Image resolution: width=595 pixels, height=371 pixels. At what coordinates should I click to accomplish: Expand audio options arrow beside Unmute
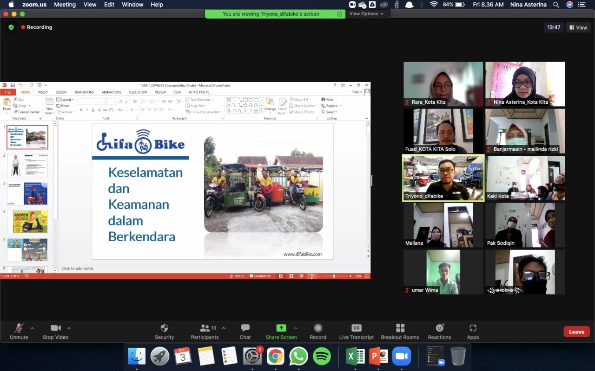pos(32,328)
